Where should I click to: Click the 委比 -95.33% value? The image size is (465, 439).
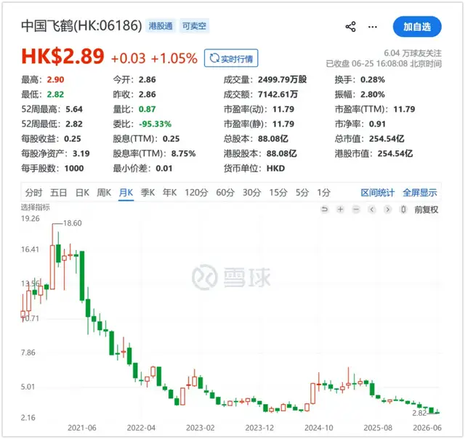[155, 124]
